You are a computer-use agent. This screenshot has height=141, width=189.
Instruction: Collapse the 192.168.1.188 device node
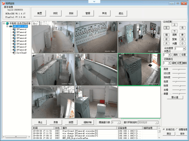7,26
